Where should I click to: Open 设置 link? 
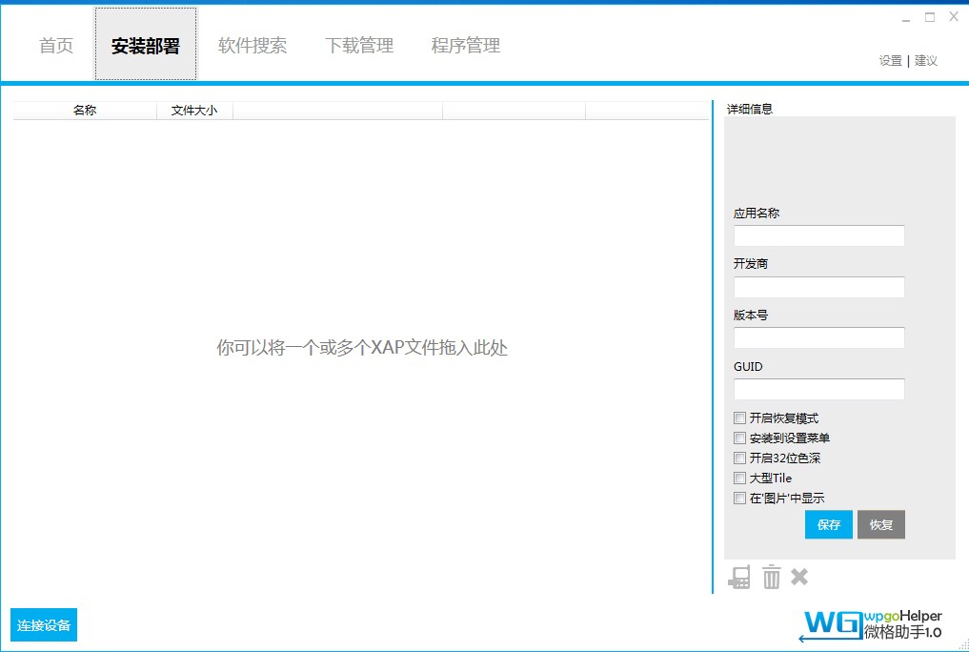[891, 61]
